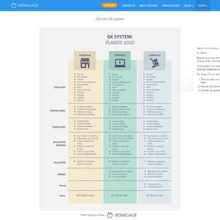Click the Essencial plan store icon
The height and width of the screenshot is (220, 220).
[85, 63]
